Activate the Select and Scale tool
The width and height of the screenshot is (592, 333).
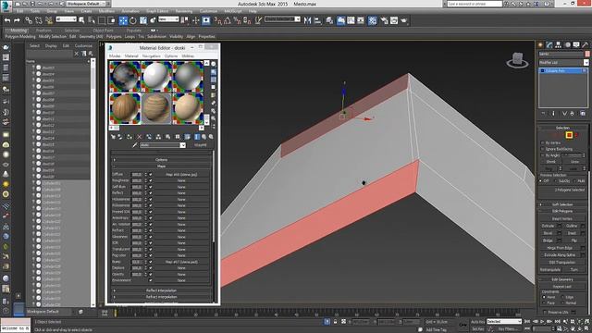click(x=143, y=20)
